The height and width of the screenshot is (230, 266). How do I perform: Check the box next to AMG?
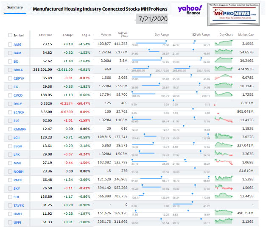10,44
